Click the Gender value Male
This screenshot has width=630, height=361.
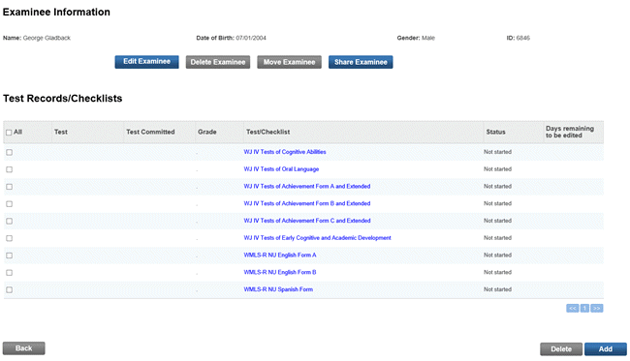pyautogui.click(x=428, y=38)
